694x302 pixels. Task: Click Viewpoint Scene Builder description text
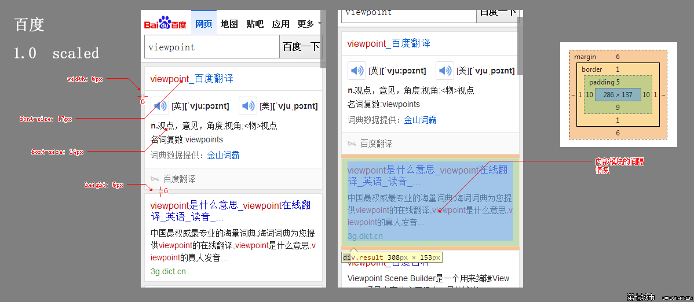tap(429, 278)
